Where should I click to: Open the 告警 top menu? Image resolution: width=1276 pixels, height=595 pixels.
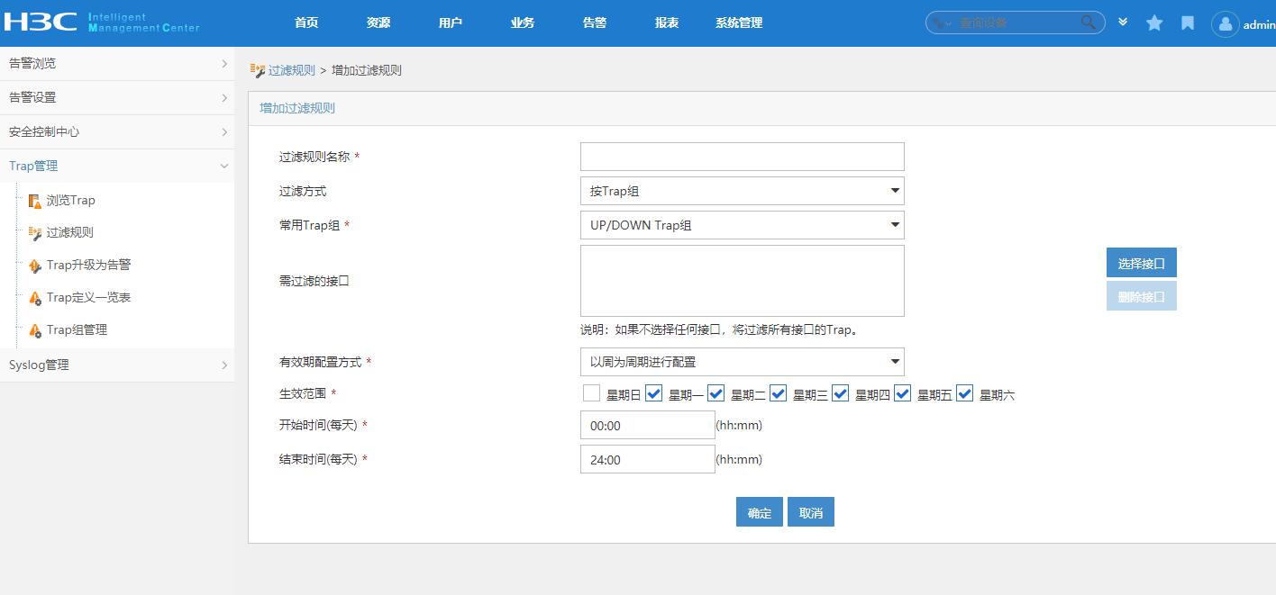click(x=595, y=23)
